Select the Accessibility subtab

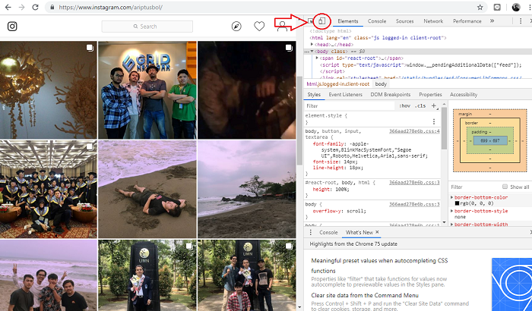(x=464, y=95)
